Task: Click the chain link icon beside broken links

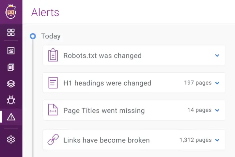Action: coord(53,140)
